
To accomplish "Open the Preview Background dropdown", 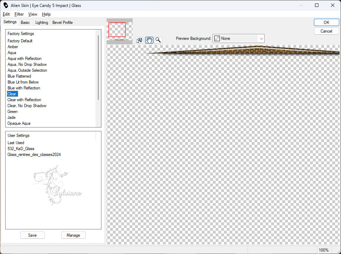I will pyautogui.click(x=238, y=38).
